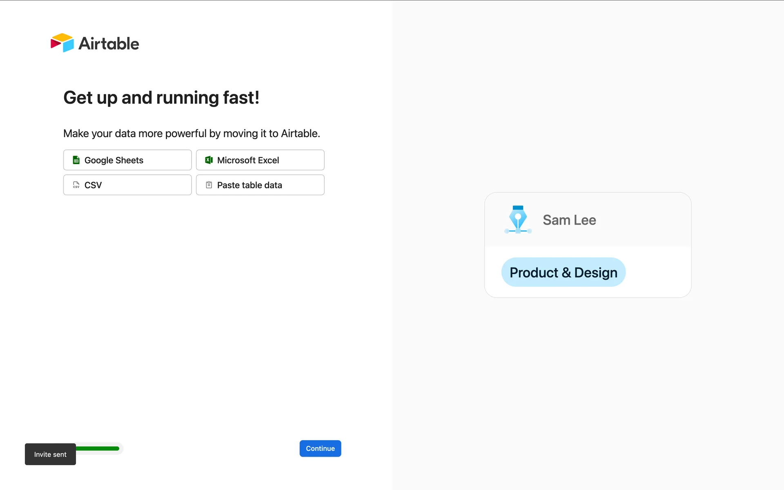The height and width of the screenshot is (490, 784).
Task: Import data from Google Sheets
Action: click(127, 160)
